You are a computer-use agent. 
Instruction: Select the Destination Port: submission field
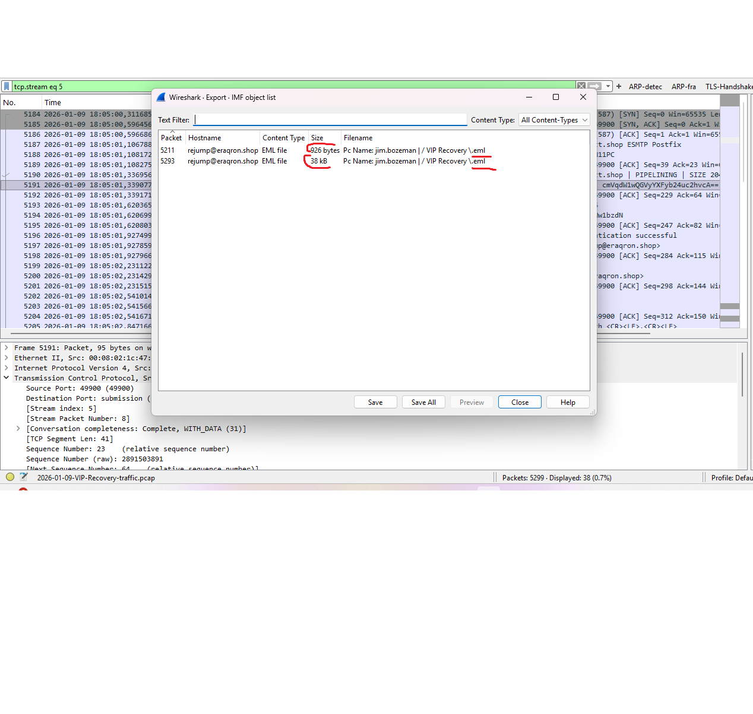click(x=88, y=398)
